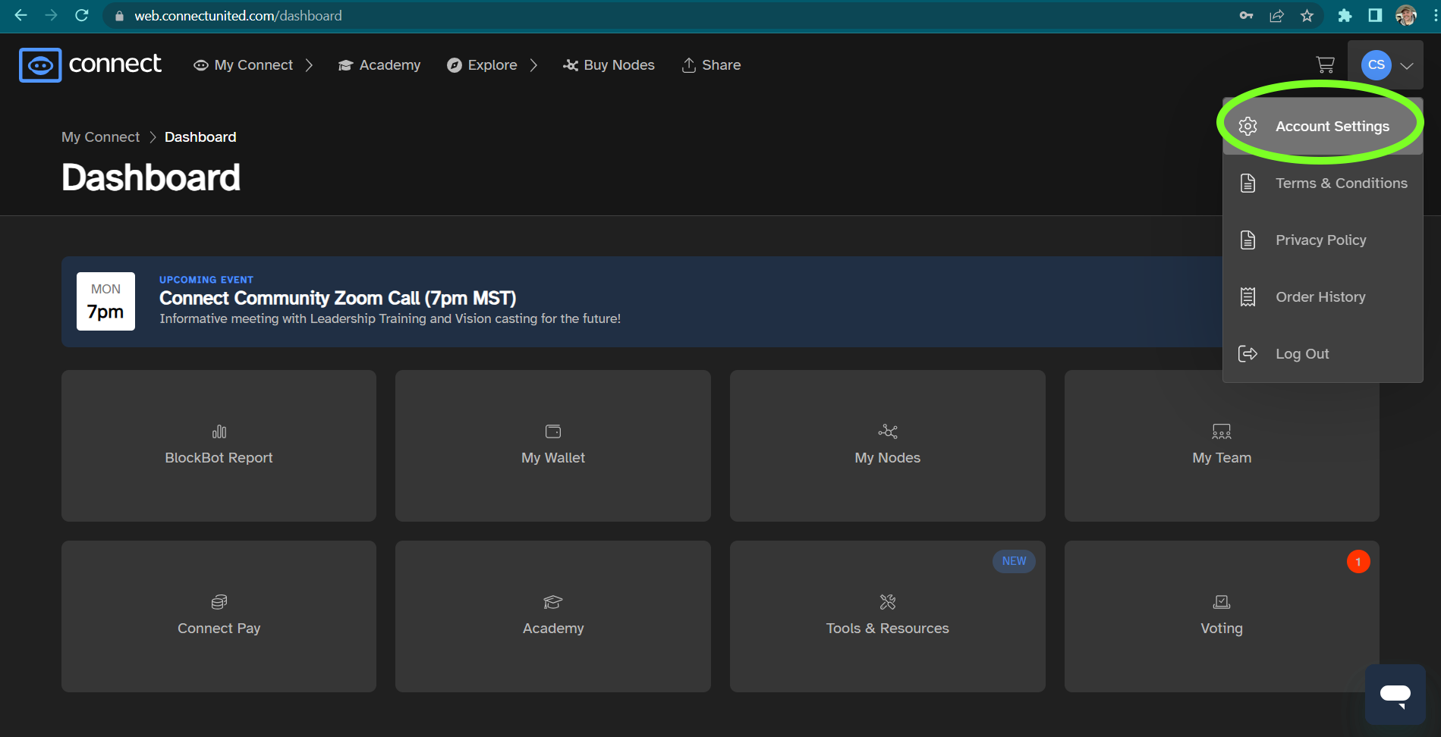This screenshot has height=737, width=1441.
Task: Click the chat bubble widget icon
Action: point(1395,695)
